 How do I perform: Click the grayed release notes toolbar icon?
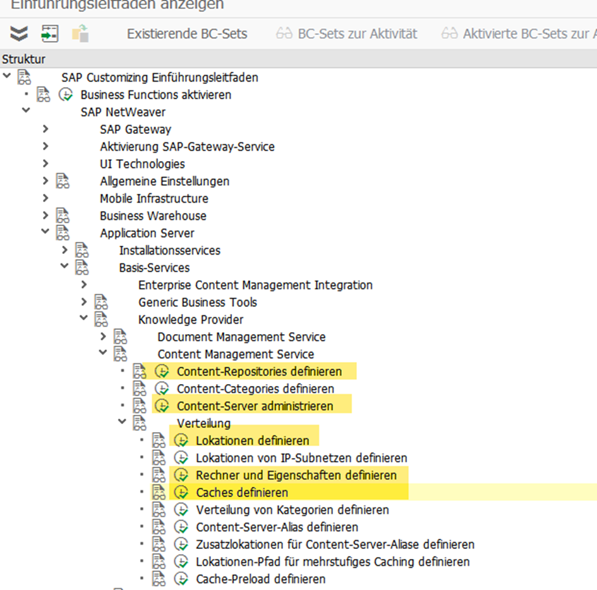click(80, 33)
